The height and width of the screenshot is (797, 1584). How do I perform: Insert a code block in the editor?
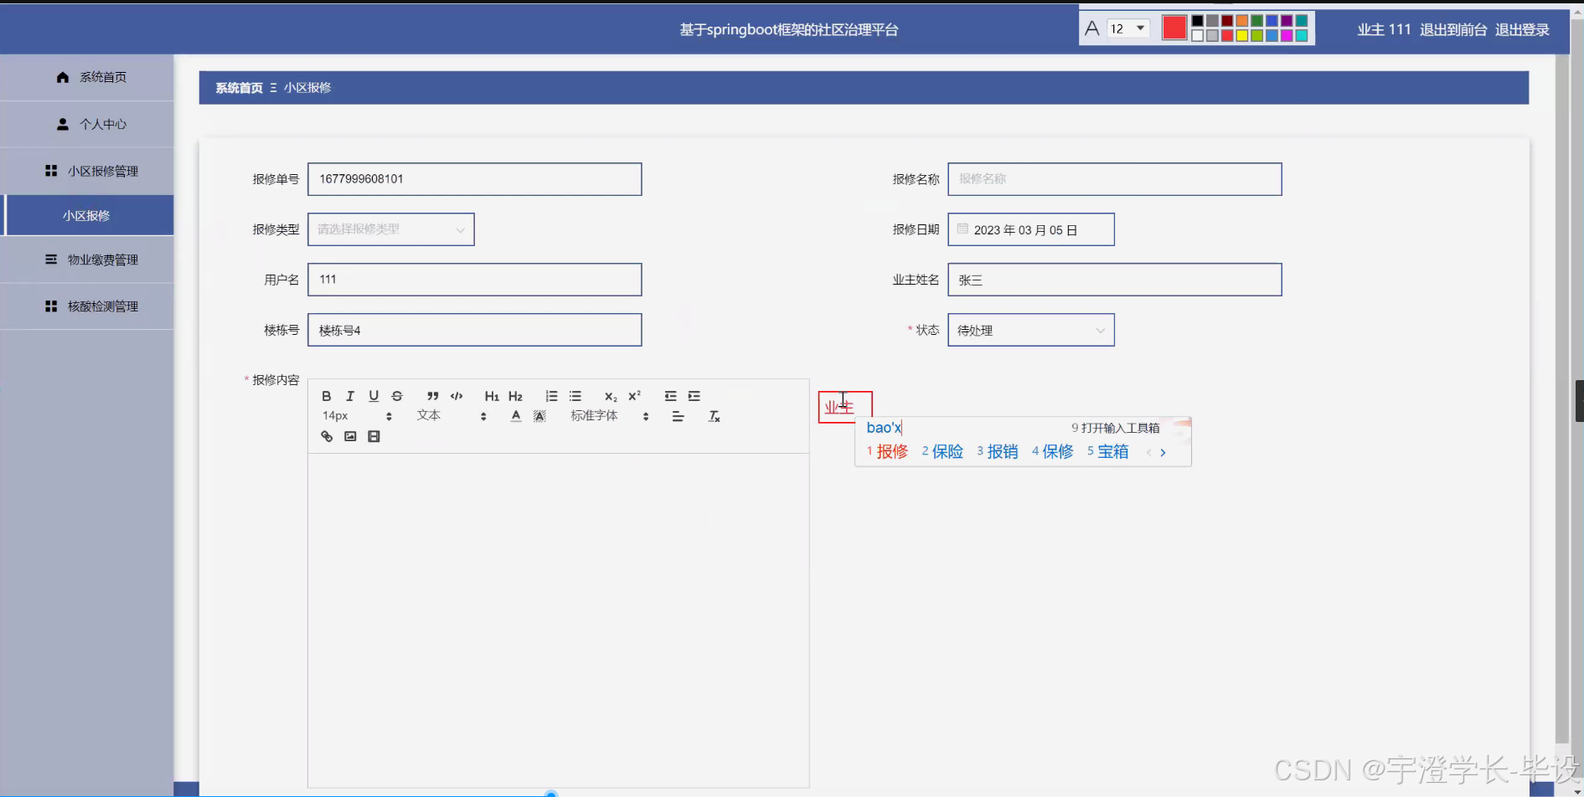[457, 396]
